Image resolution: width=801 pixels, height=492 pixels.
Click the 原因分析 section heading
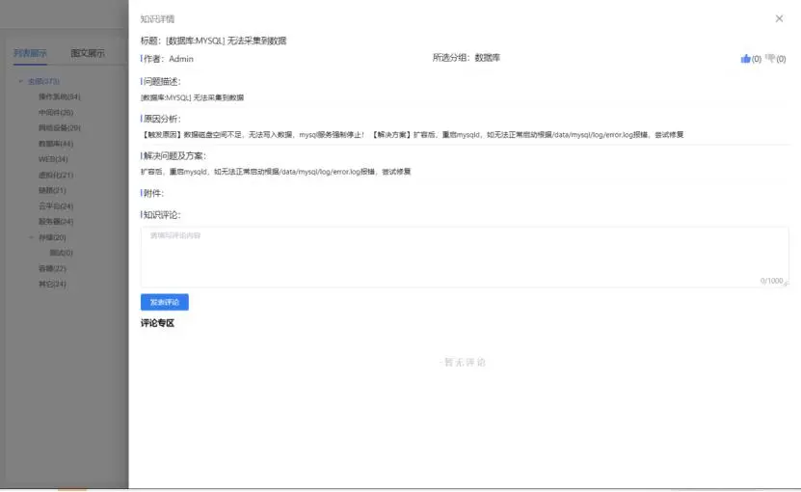click(x=161, y=119)
